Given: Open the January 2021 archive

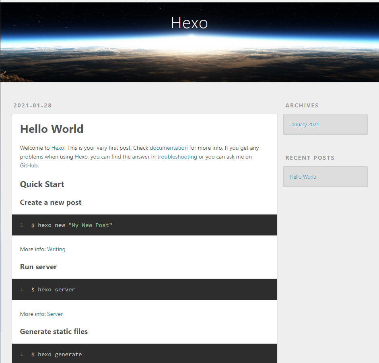Looking at the screenshot, I should click(304, 124).
